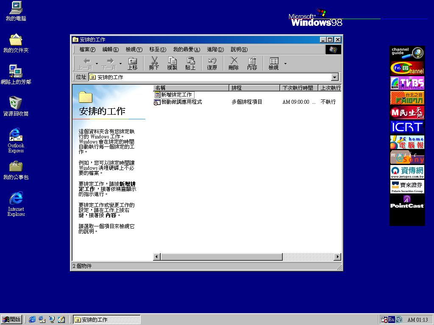Click the 貼上 paste icon
Image resolution: width=434 pixels, height=325 pixels.
pos(190,63)
